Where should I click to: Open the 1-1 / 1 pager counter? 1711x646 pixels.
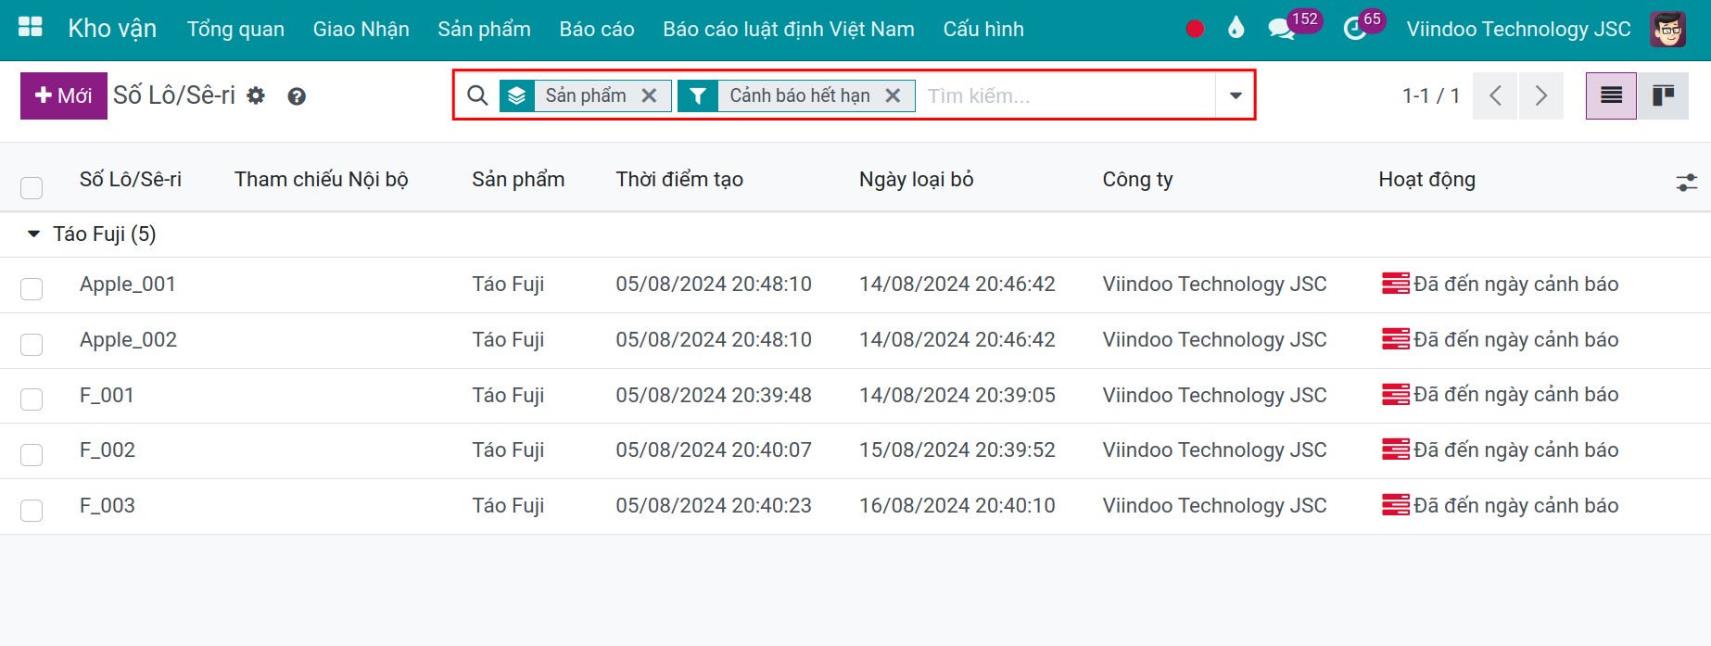pyautogui.click(x=1431, y=95)
